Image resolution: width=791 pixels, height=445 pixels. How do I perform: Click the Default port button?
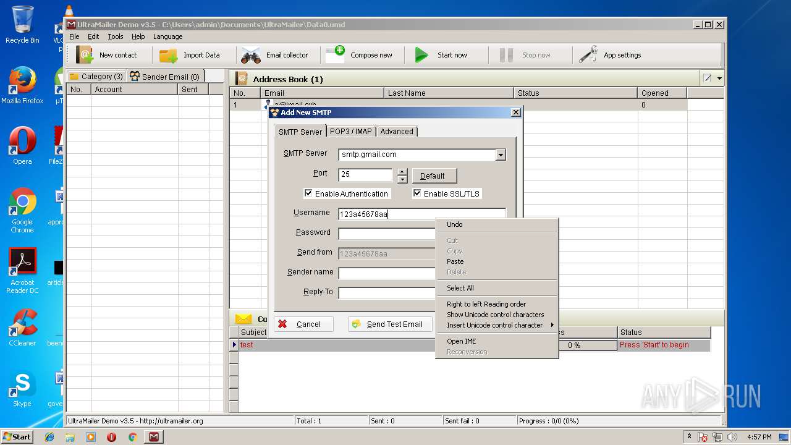tap(434, 176)
